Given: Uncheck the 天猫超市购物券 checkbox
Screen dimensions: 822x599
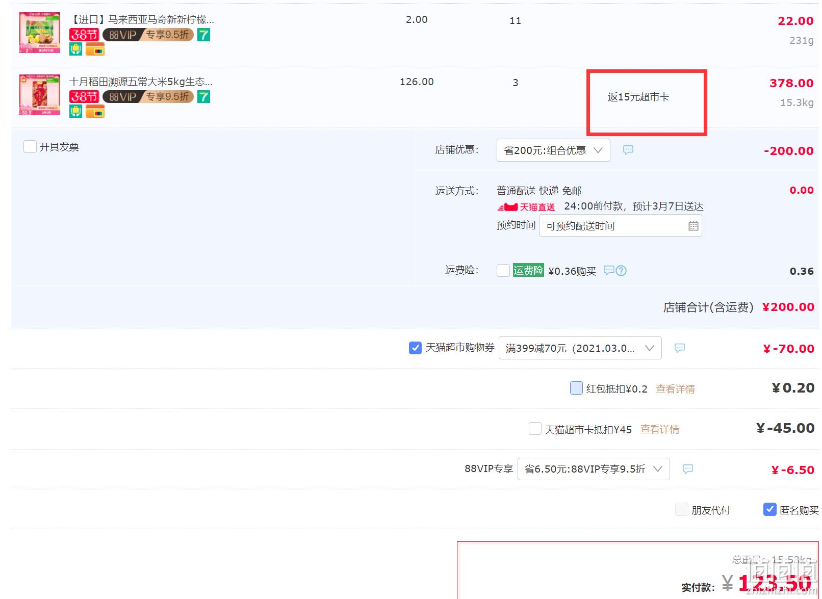Looking at the screenshot, I should [415, 348].
